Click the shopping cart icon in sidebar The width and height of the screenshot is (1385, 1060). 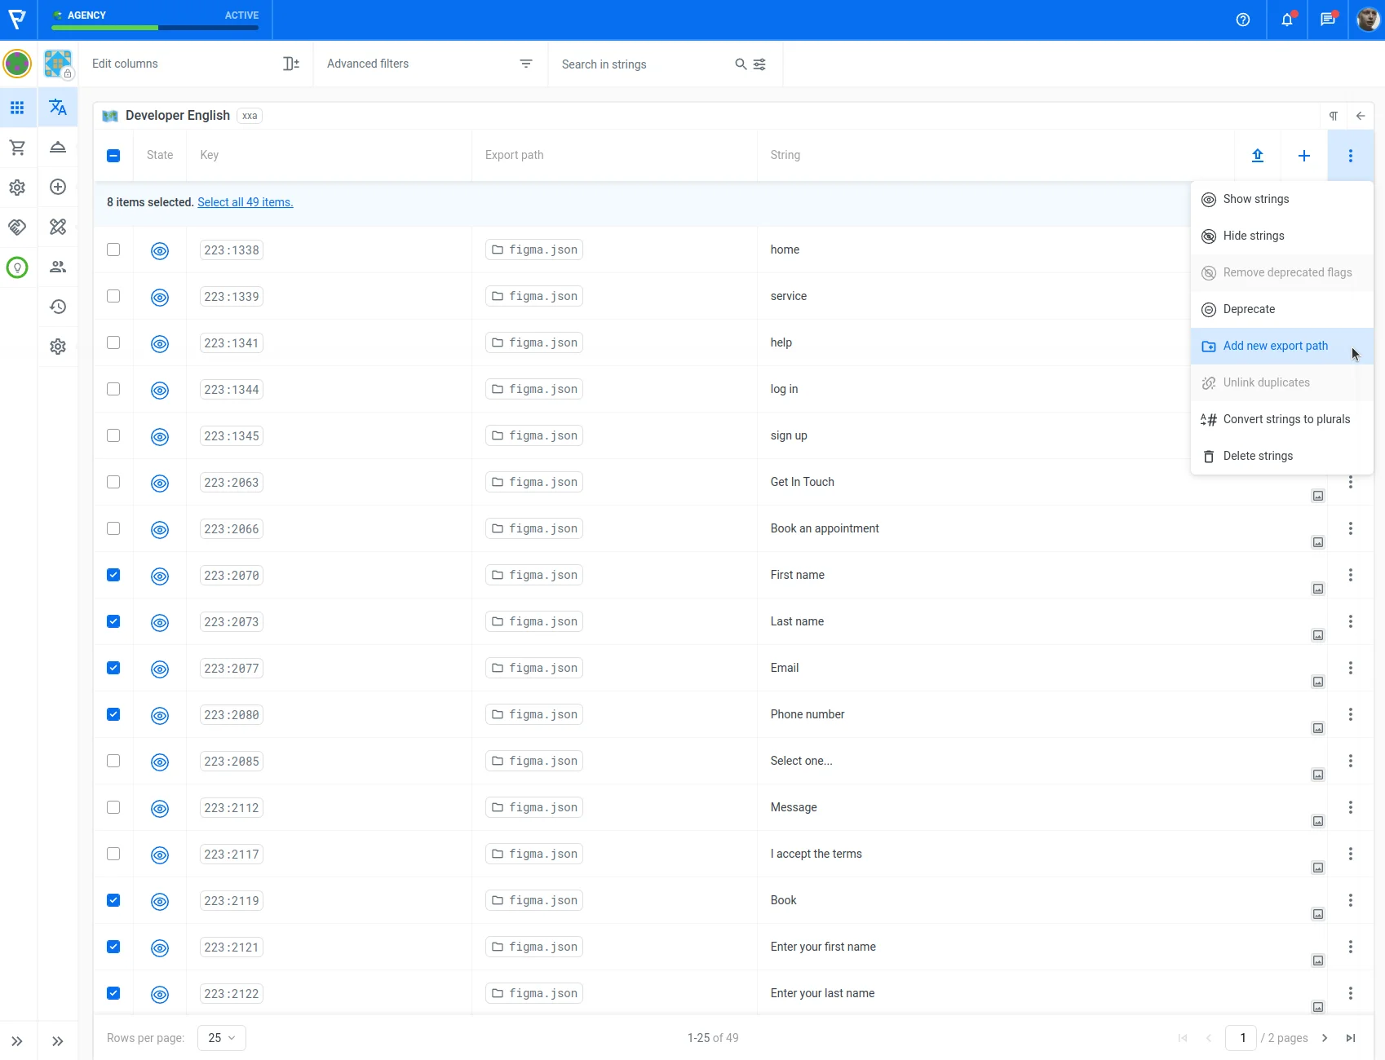tap(17, 148)
